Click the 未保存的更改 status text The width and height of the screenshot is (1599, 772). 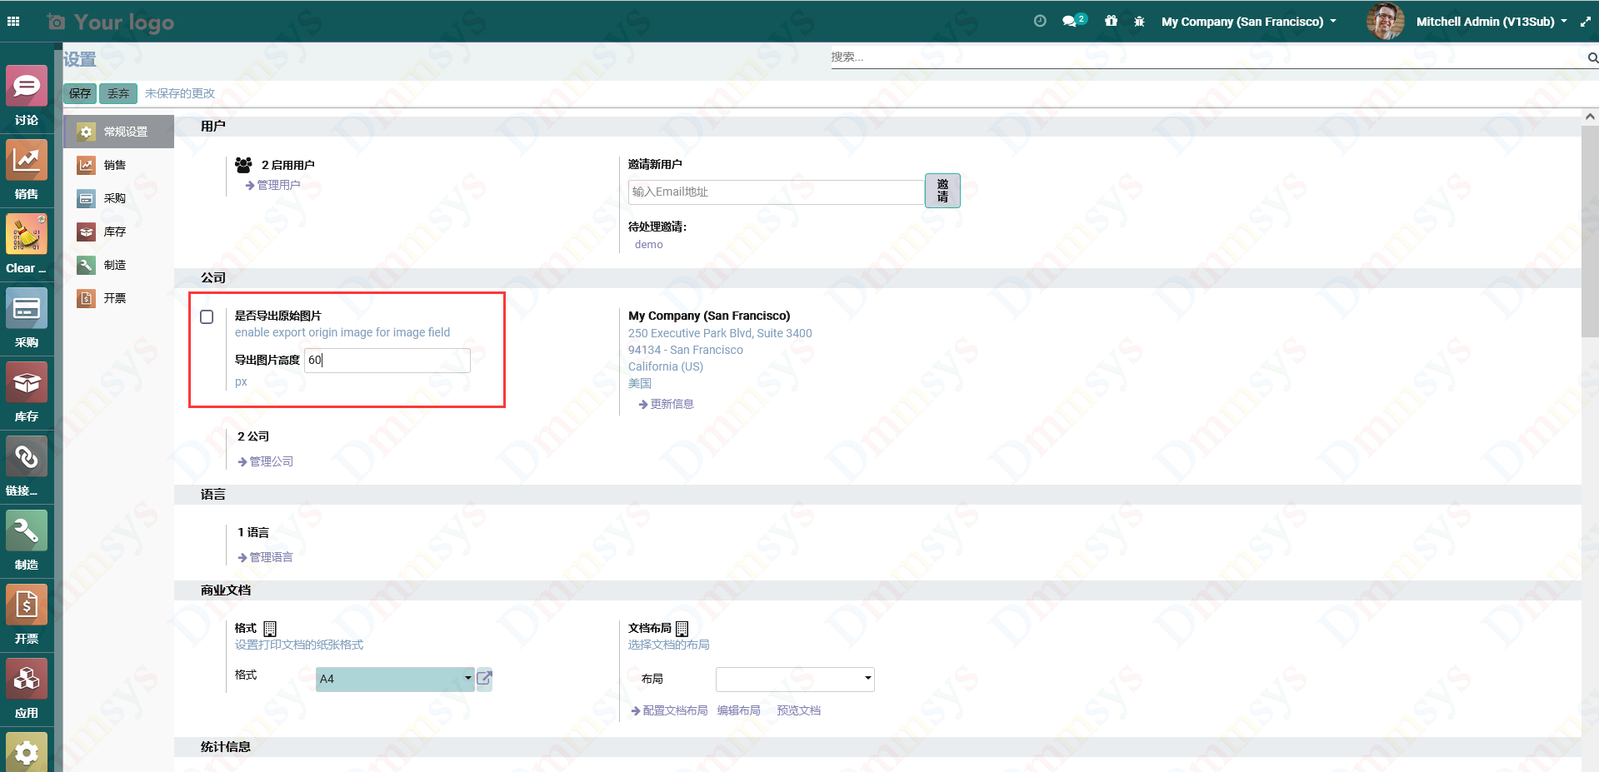tap(180, 93)
